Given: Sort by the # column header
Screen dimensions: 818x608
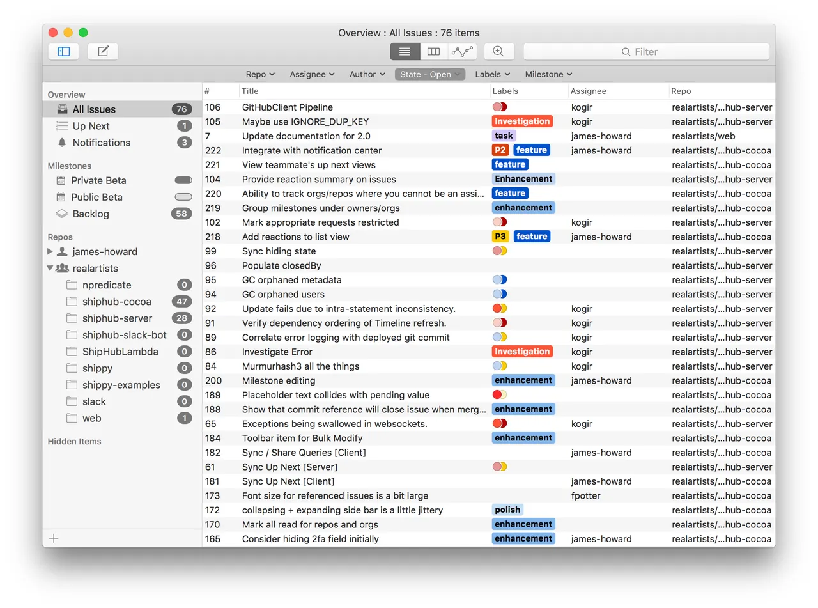Looking at the screenshot, I should point(220,91).
